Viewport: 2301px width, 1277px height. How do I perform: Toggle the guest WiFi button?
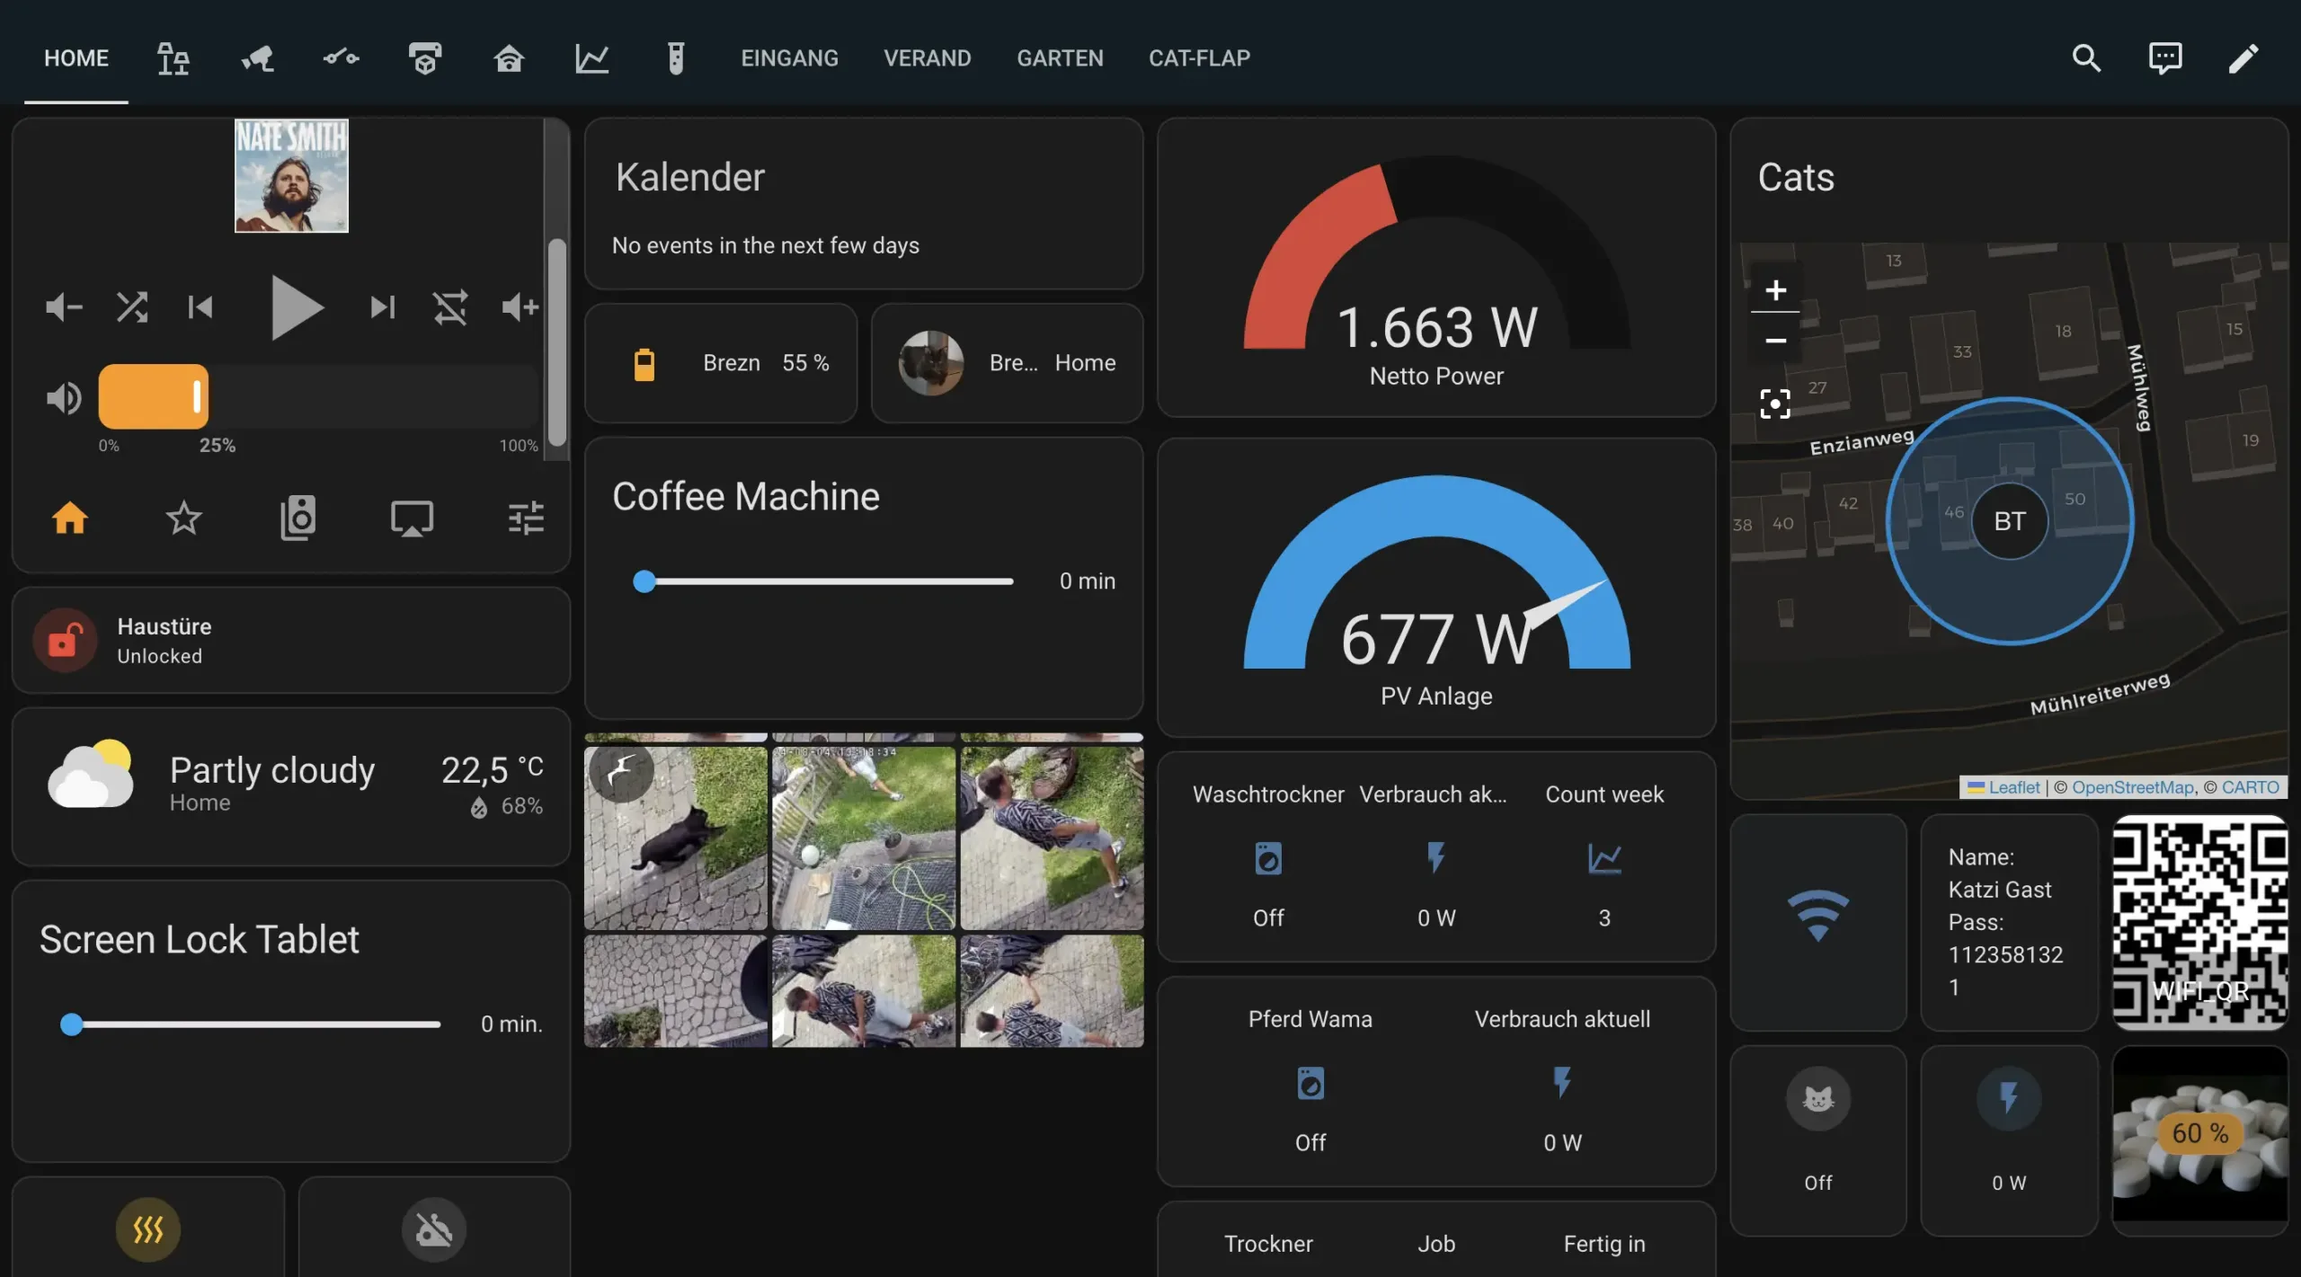pyautogui.click(x=1818, y=922)
